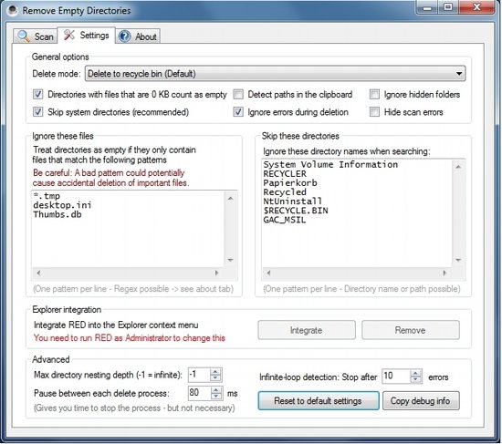Click the tools icon on Settings tab
The height and width of the screenshot is (444, 502).
(x=68, y=35)
